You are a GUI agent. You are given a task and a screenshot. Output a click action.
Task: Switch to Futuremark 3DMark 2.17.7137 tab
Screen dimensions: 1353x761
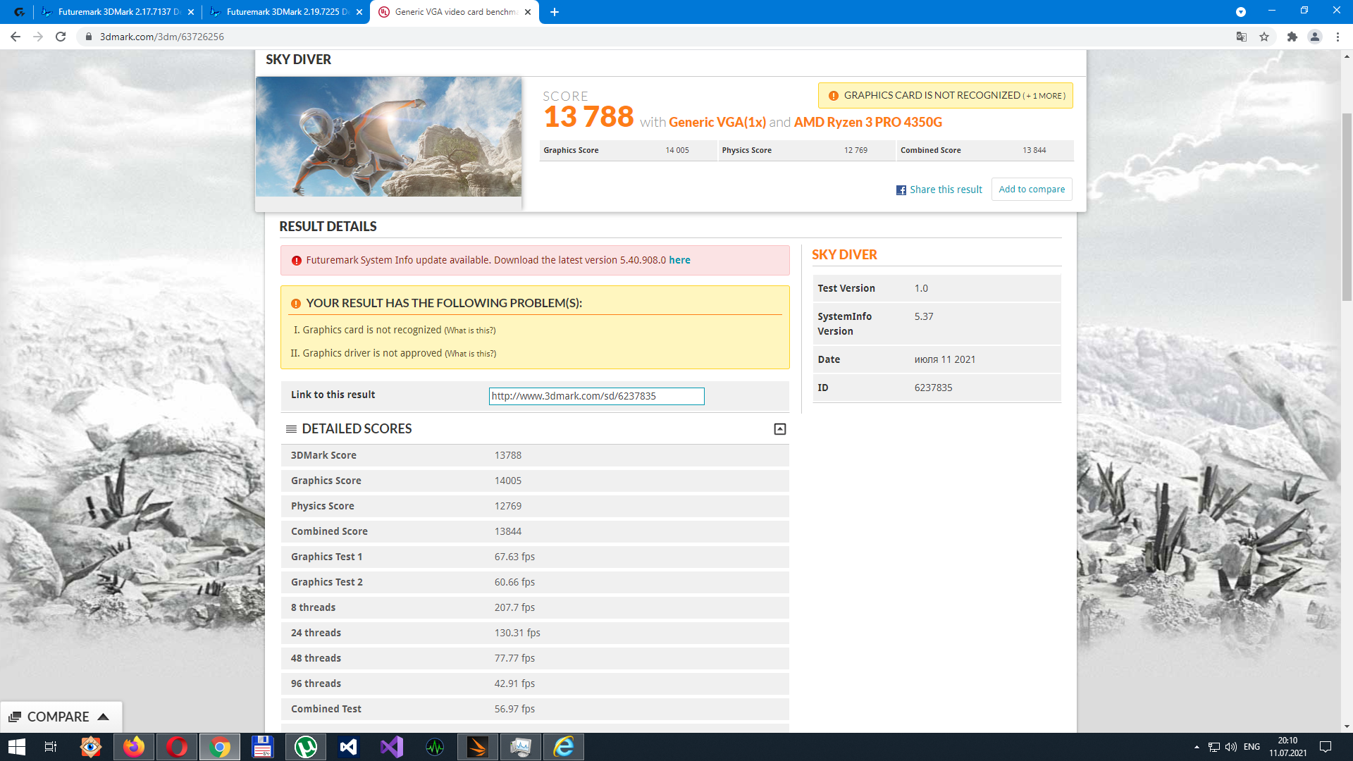(117, 12)
